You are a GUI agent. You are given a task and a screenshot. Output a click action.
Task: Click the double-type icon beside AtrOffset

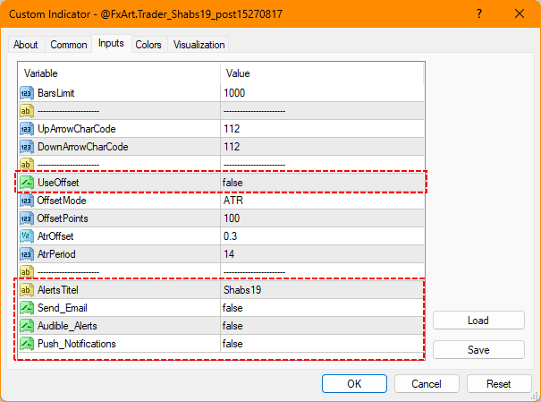coord(27,236)
